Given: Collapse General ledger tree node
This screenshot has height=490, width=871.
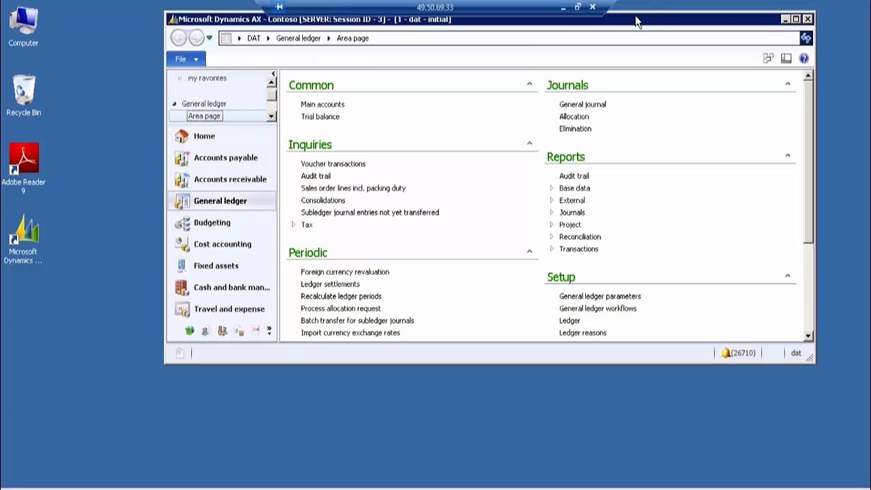Looking at the screenshot, I should [x=174, y=104].
